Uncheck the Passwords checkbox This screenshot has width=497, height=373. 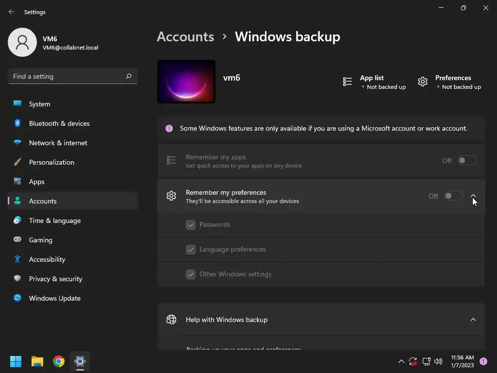click(x=191, y=225)
